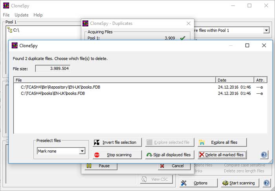This screenshot has width=275, height=191.
Task: Select the Bin\Repository\EN-UK\books.FDB row
Action: 140,87
